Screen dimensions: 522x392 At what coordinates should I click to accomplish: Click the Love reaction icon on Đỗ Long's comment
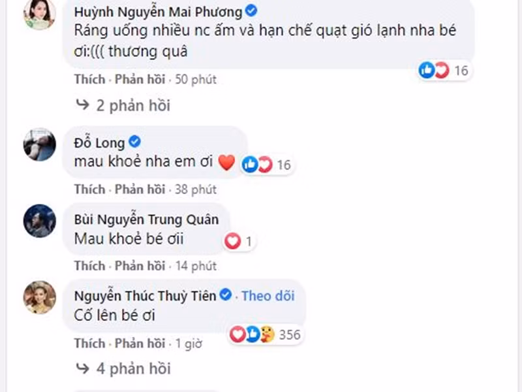click(x=263, y=165)
